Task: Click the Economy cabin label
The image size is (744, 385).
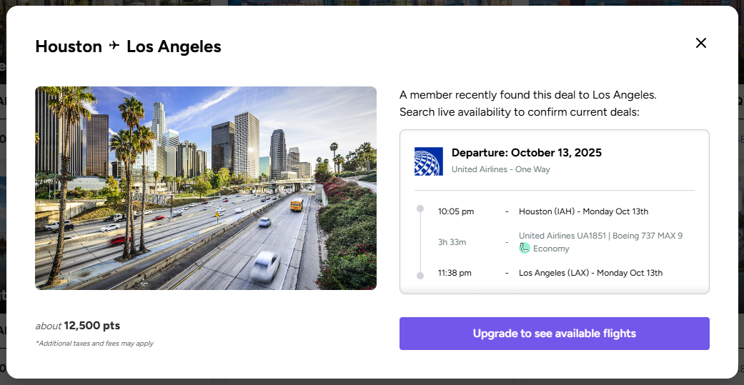Action: [551, 249]
